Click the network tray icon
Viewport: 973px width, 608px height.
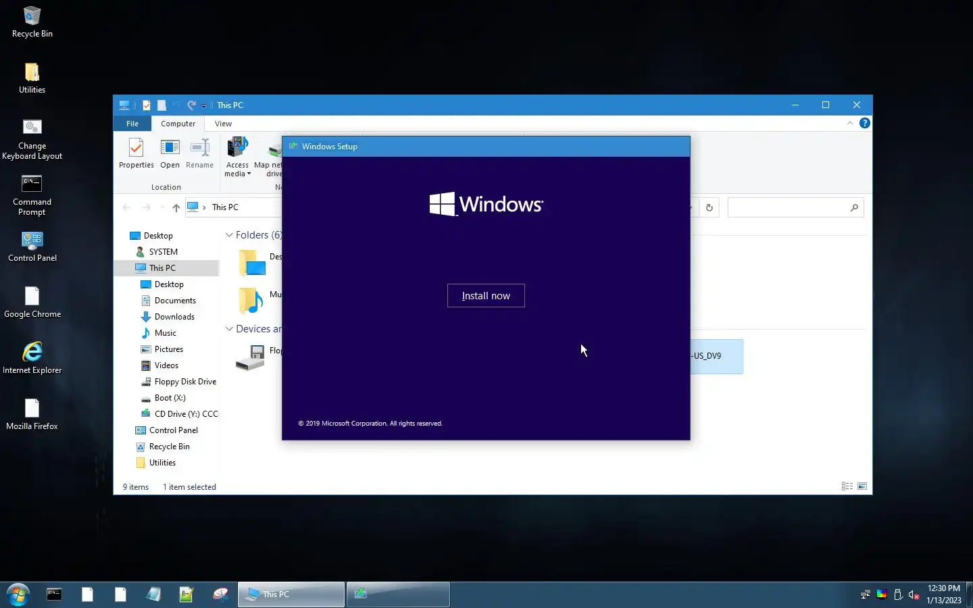tap(865, 594)
